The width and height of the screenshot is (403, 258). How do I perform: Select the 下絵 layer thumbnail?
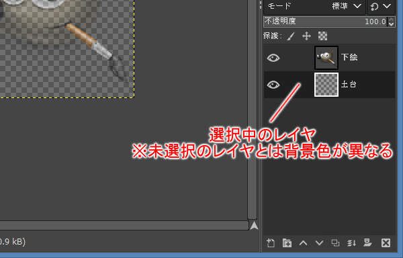tap(326, 58)
